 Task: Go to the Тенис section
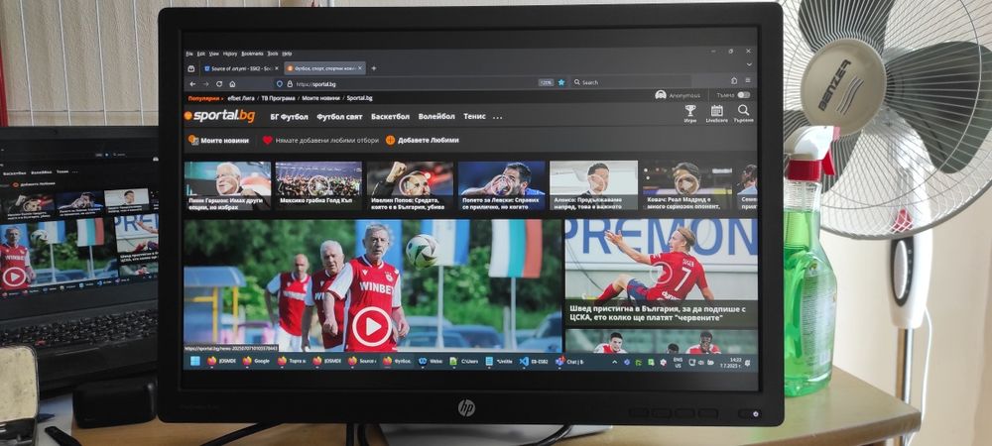pos(474,117)
